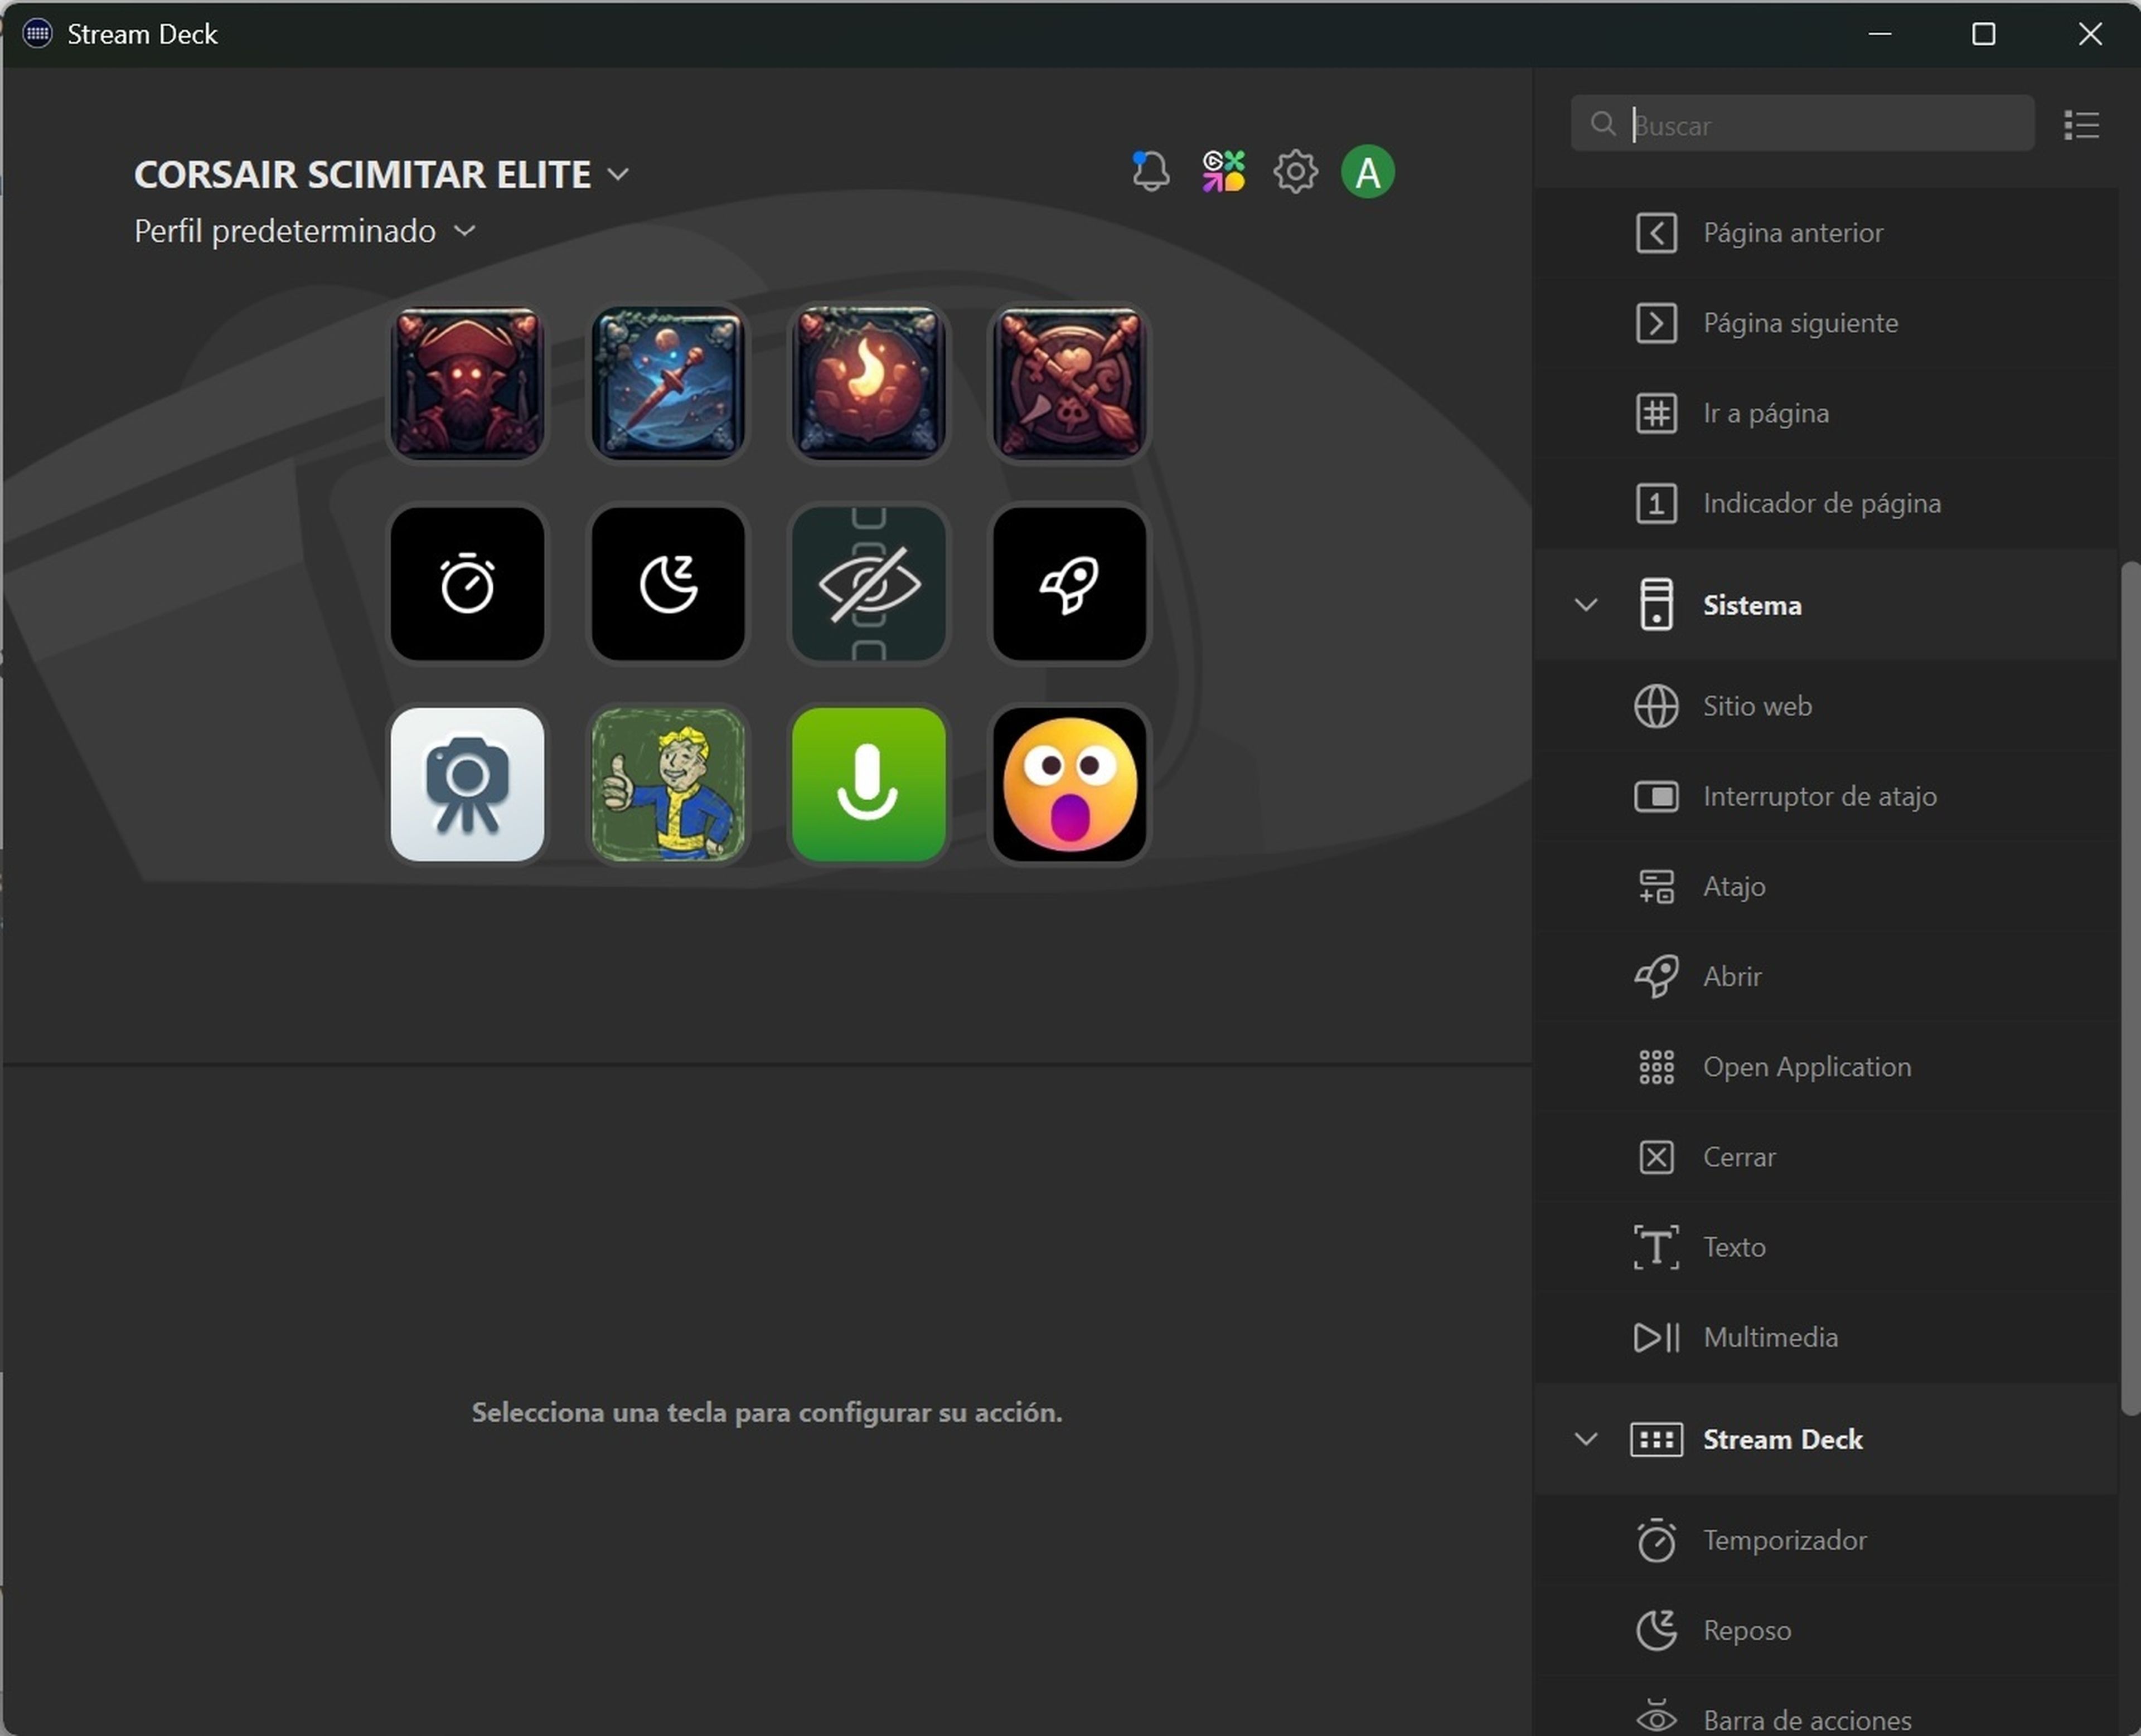Select the crossed-out eye action bar key

click(x=869, y=584)
